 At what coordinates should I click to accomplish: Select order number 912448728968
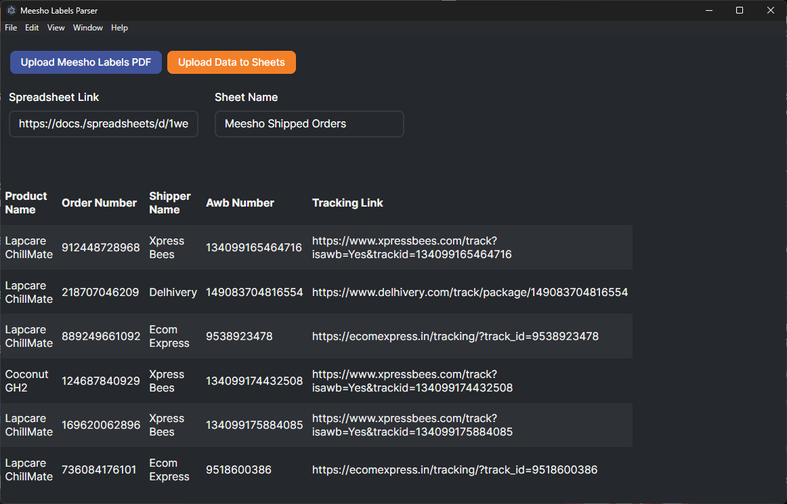coord(101,247)
